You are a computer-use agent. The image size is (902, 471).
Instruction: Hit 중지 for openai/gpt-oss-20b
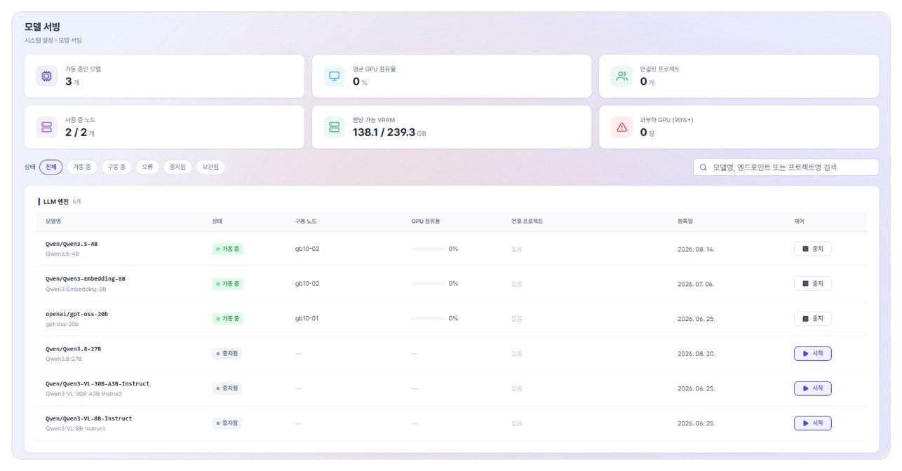[812, 319]
